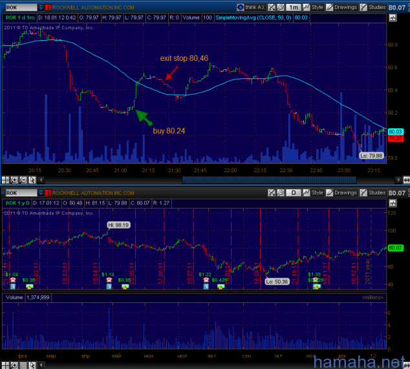This screenshot has width=410, height=369.
Task: Select the pointer tool under the bottom chart
Action: (x=32, y=365)
